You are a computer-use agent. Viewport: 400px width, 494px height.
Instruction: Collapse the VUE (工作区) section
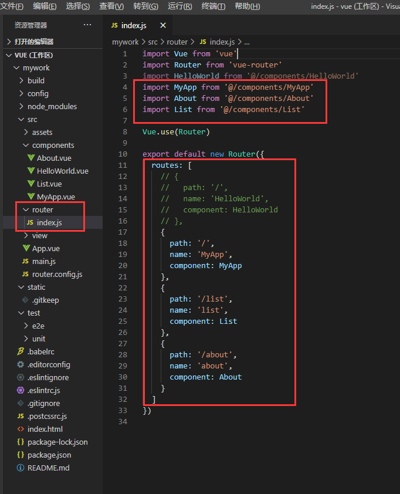point(9,56)
